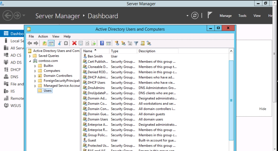The image size is (278, 151).
Task: Go up one level using folder icon
Action: point(44,43)
